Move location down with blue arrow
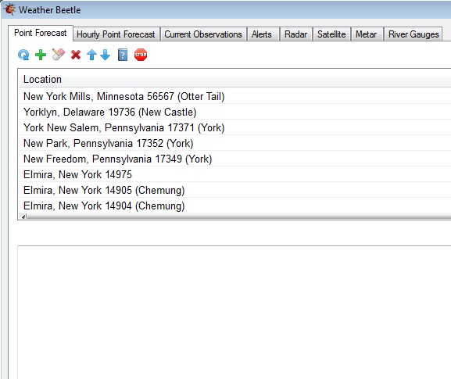Viewport: 451px width, 379px height. (106, 55)
